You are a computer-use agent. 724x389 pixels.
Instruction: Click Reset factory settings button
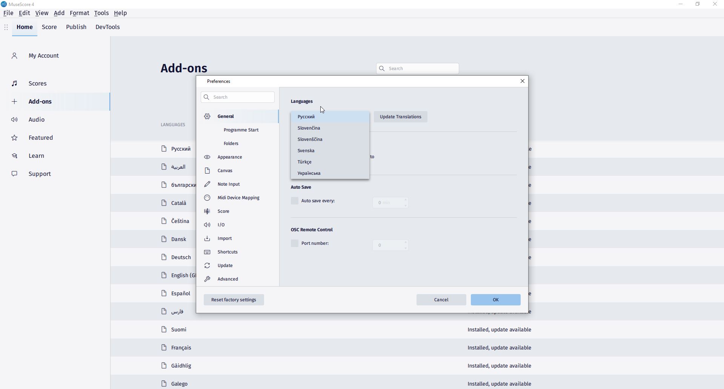tap(234, 300)
